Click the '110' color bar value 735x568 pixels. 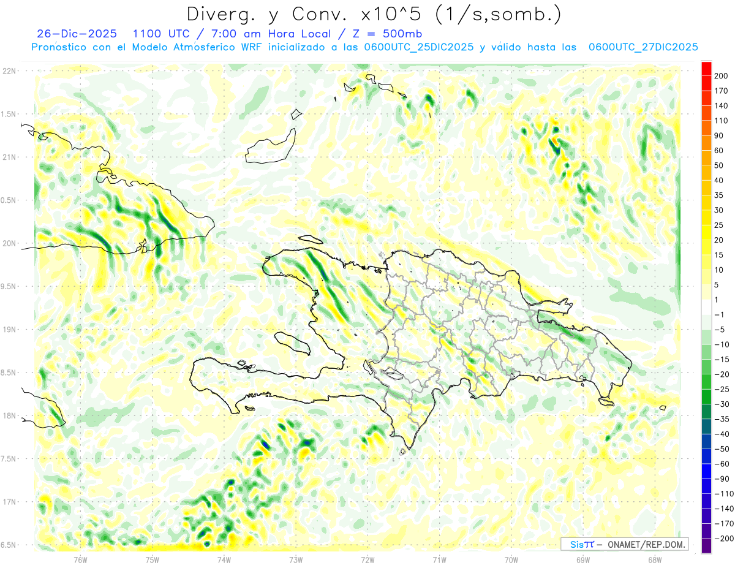(722, 121)
